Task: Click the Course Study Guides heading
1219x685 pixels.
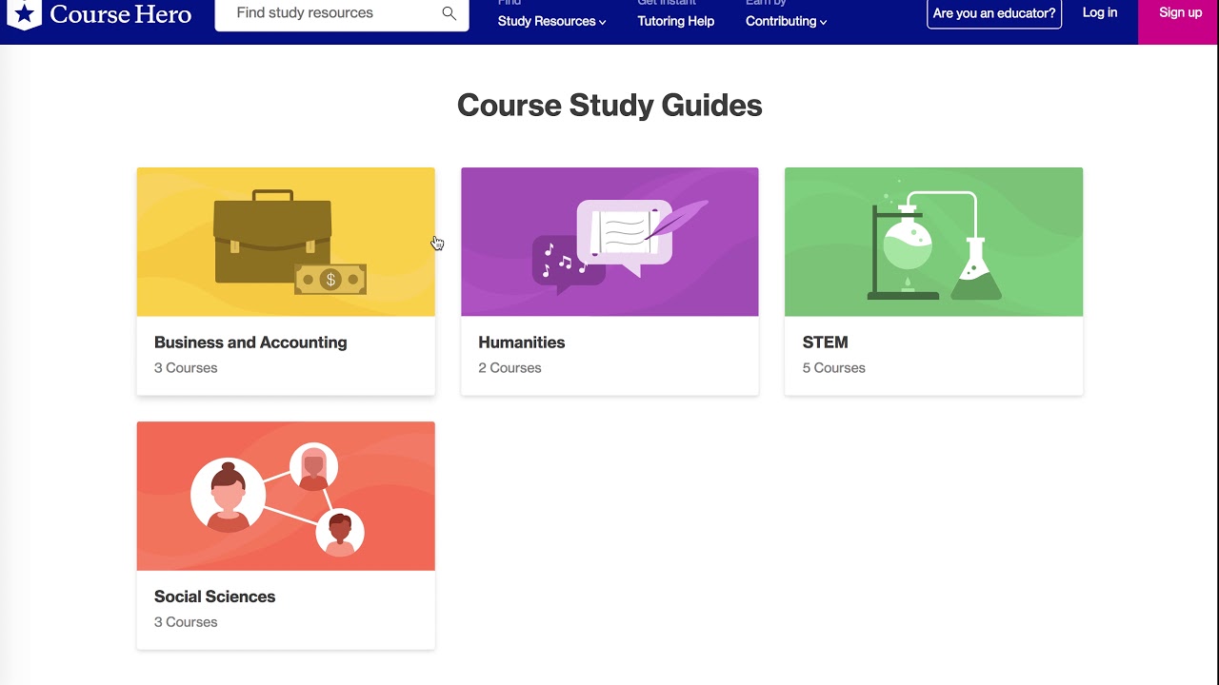Action: 609,105
